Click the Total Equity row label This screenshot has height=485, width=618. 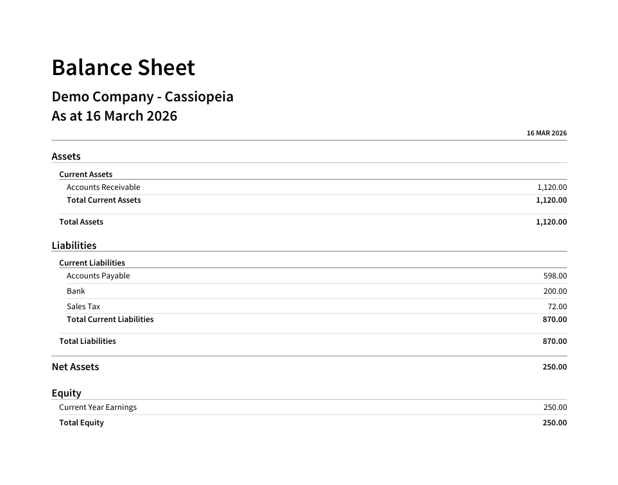click(82, 423)
